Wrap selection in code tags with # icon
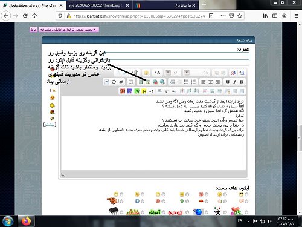302x227 pixels. (121, 82)
